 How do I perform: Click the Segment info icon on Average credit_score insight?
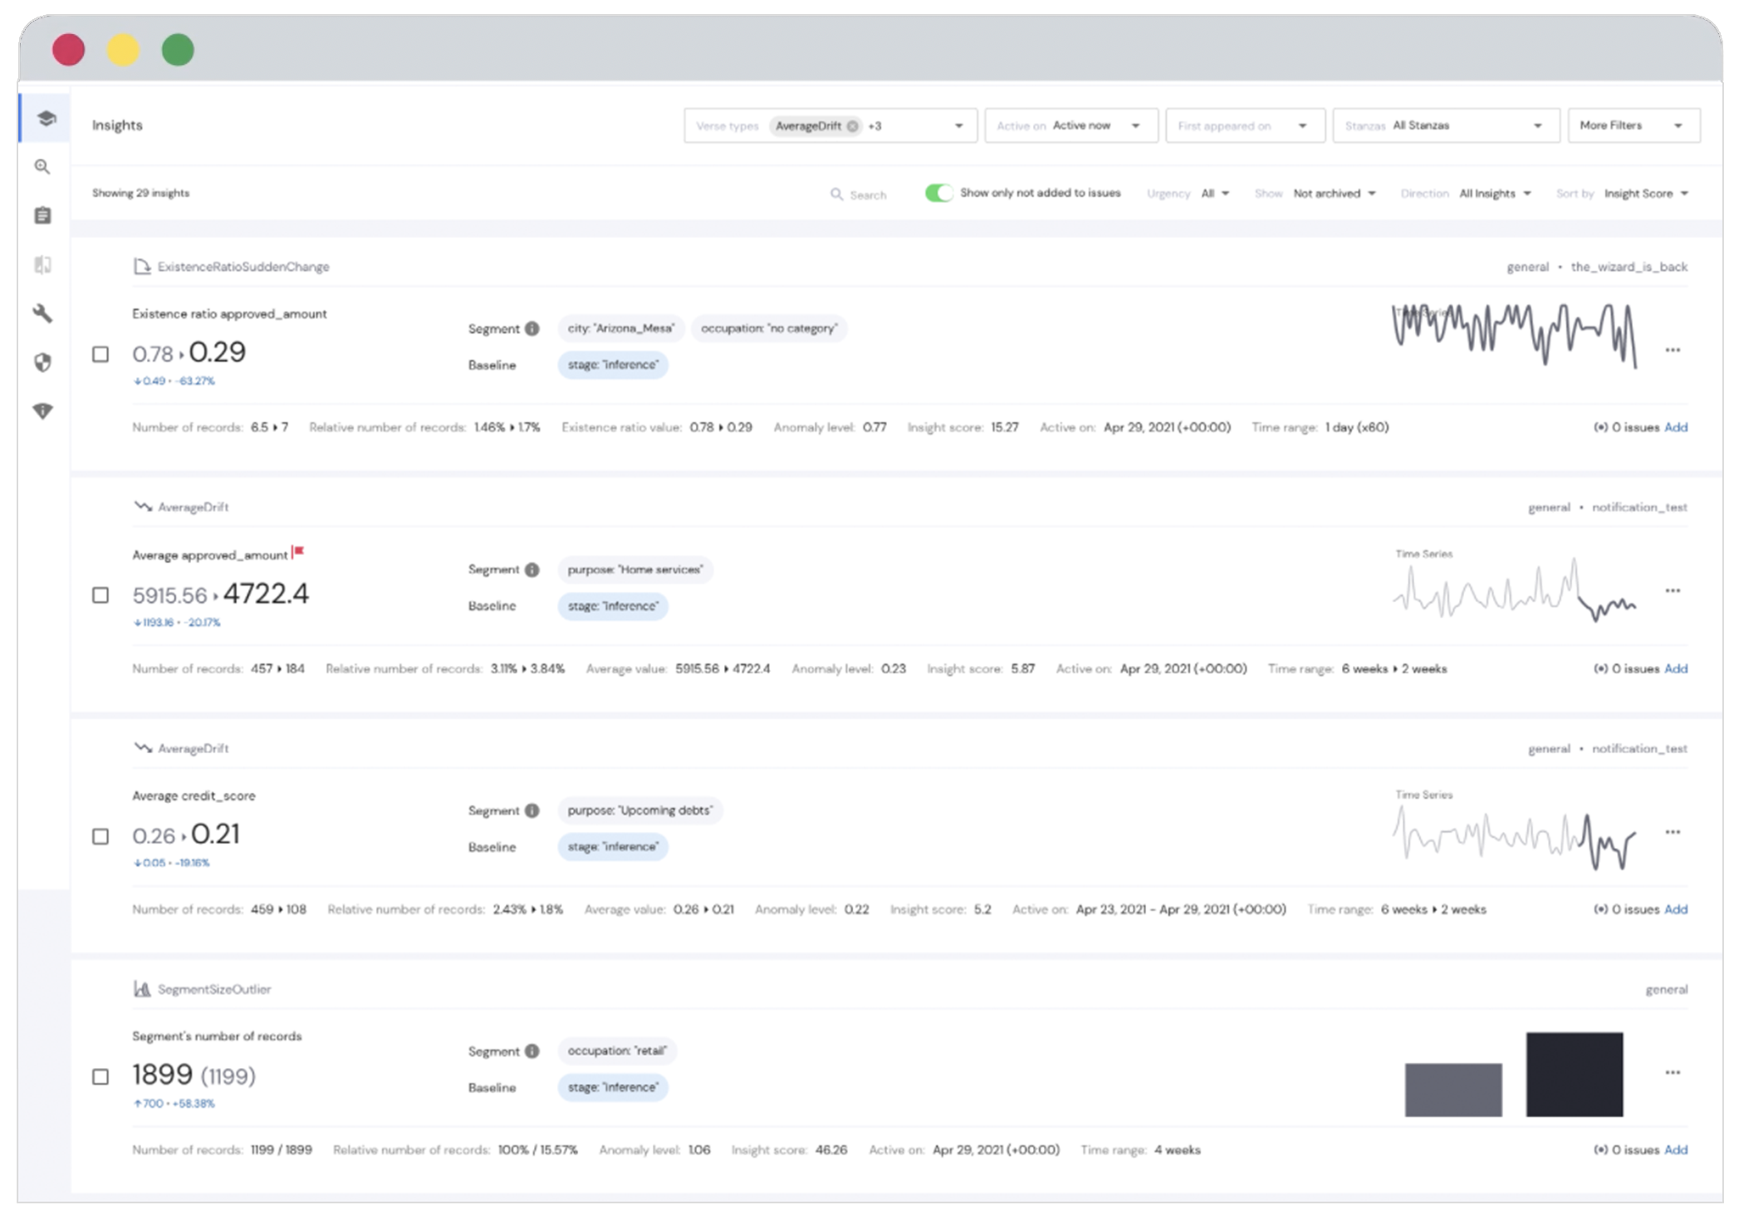[x=531, y=811]
